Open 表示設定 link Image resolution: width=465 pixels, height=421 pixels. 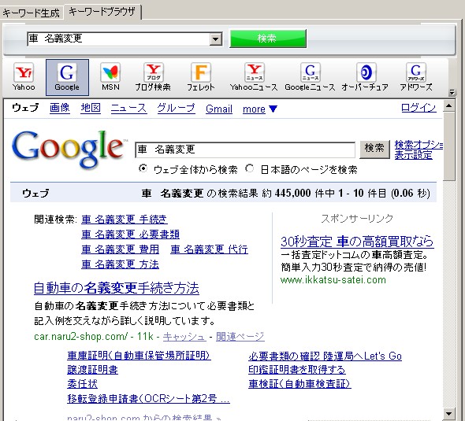[x=414, y=155]
